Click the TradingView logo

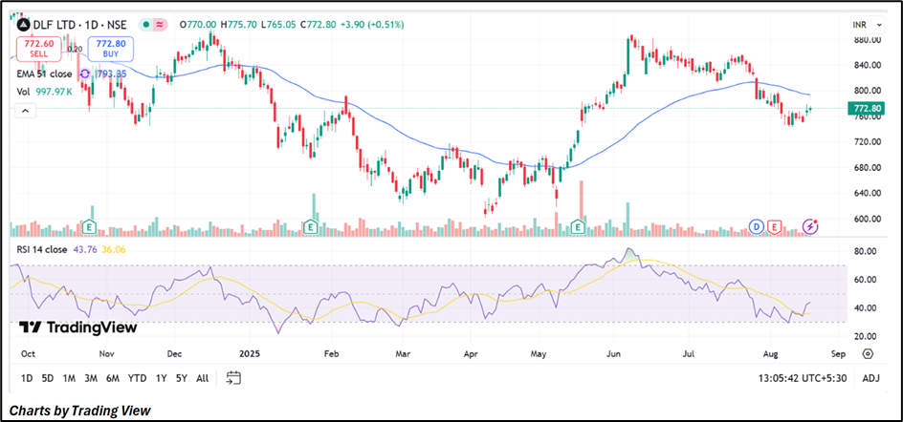click(x=78, y=327)
